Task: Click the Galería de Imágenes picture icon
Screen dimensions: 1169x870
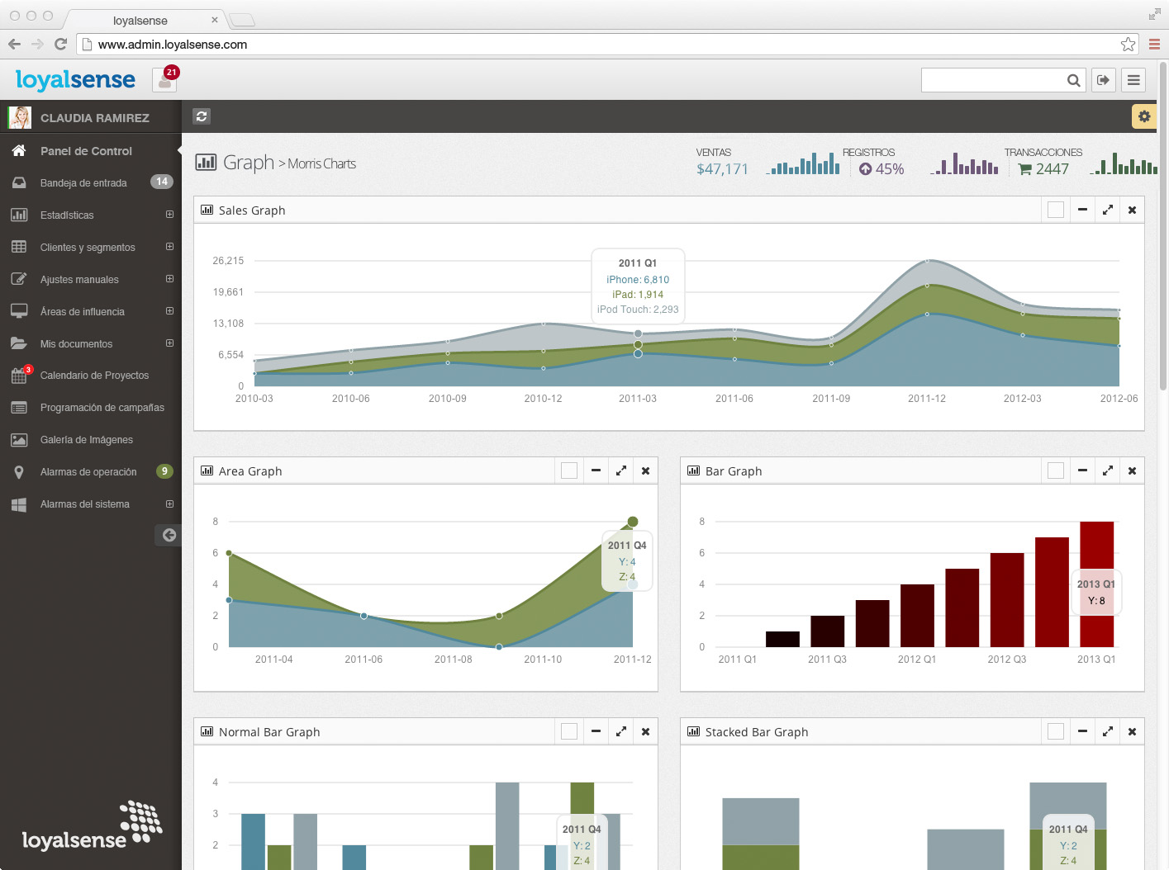Action: tap(19, 440)
